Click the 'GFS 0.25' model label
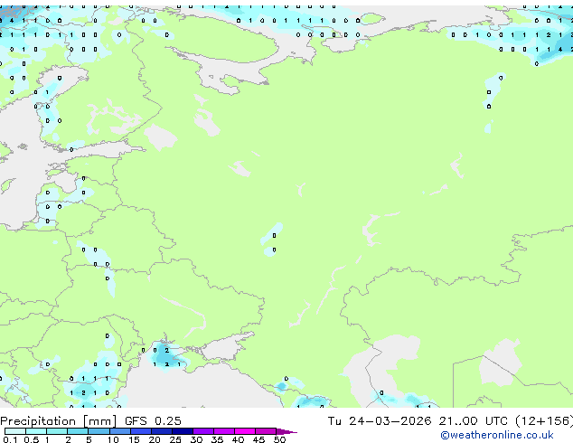This screenshot has width=573, height=443. 153,421
